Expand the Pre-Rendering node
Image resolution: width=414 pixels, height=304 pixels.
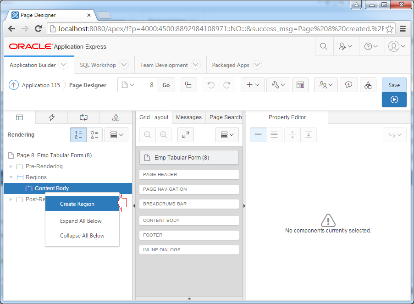(11, 166)
